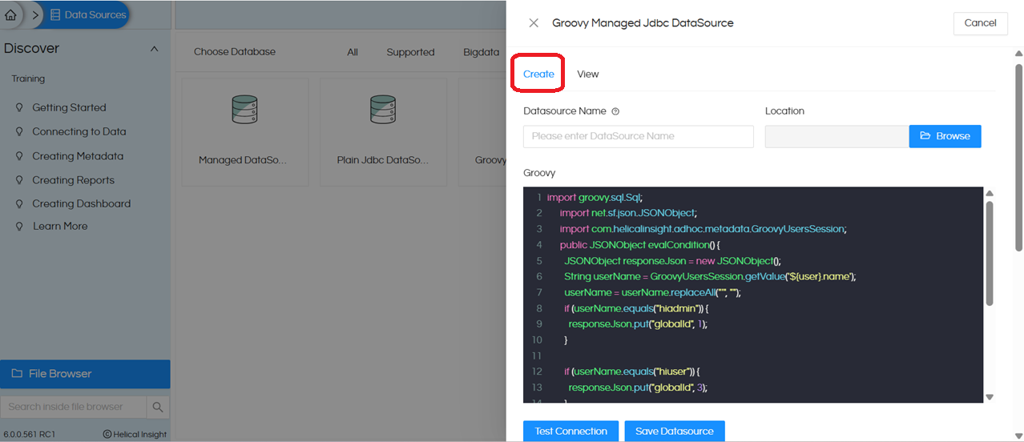Select the Create tab
This screenshot has width=1024, height=442.
(538, 74)
